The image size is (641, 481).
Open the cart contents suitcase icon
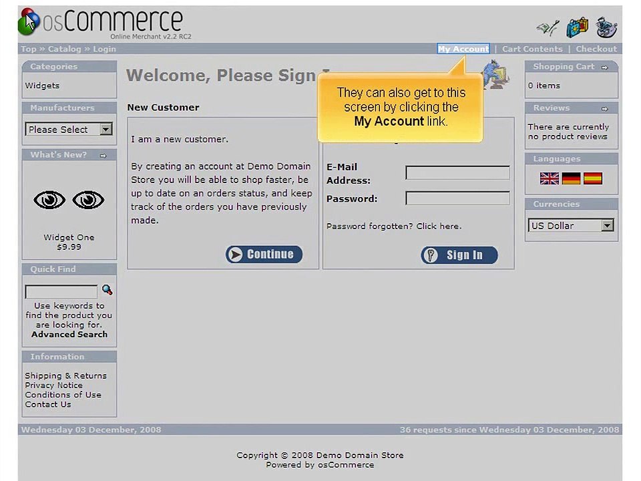pos(577,27)
